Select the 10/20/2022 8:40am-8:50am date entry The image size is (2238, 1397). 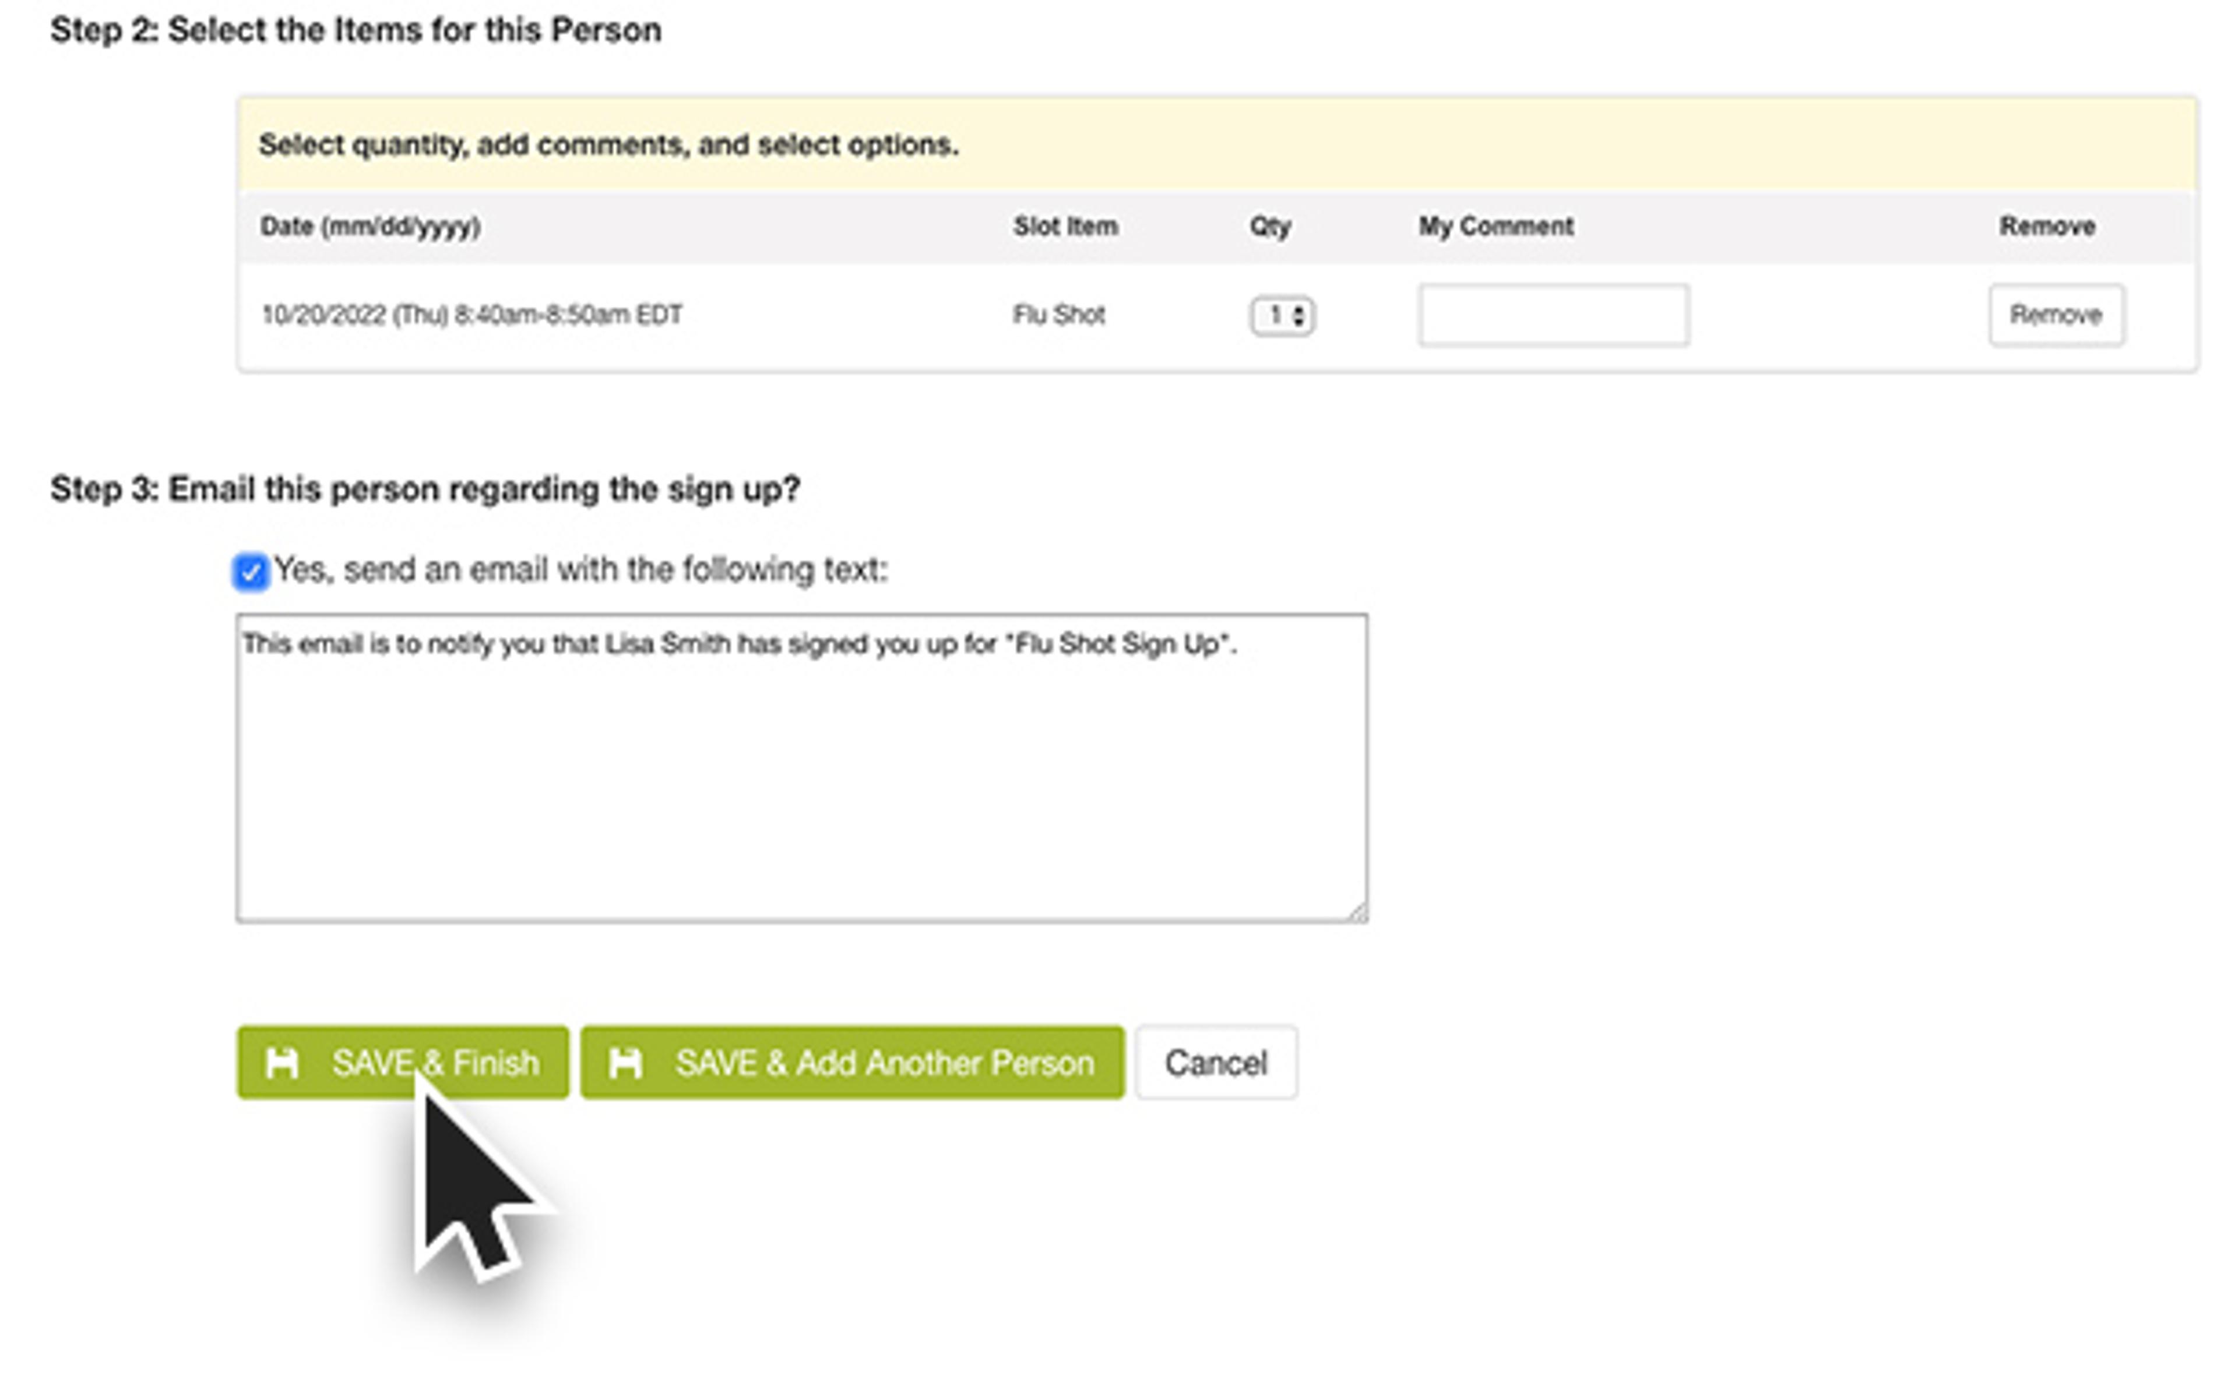[x=471, y=315]
